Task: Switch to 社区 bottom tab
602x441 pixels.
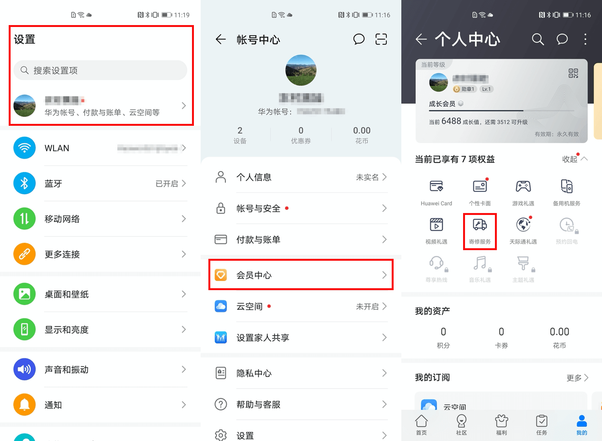Action: click(462, 424)
